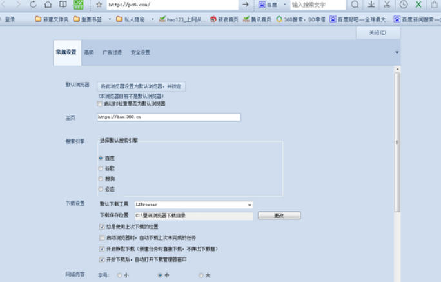Image resolution: width=441 pixels, height=282 pixels.
Task: Click 登录 in bookmarks bar
Action: coord(10,19)
